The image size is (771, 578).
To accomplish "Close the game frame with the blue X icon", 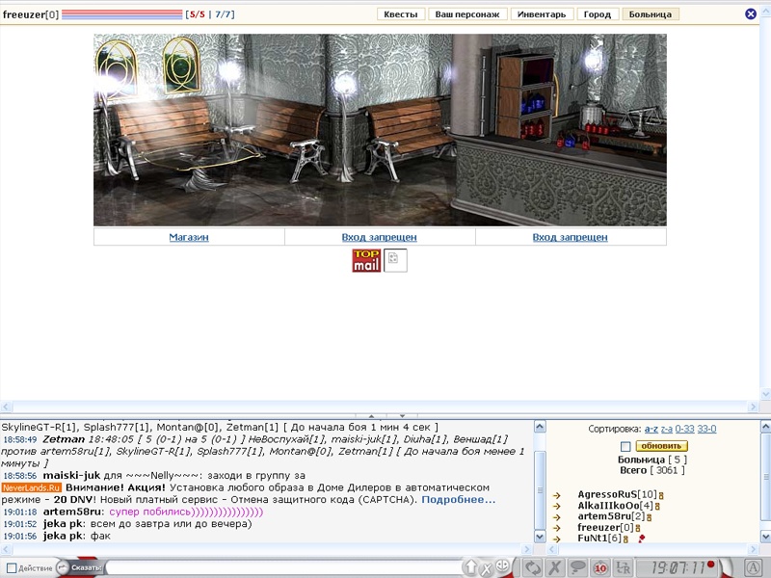I will point(751,14).
